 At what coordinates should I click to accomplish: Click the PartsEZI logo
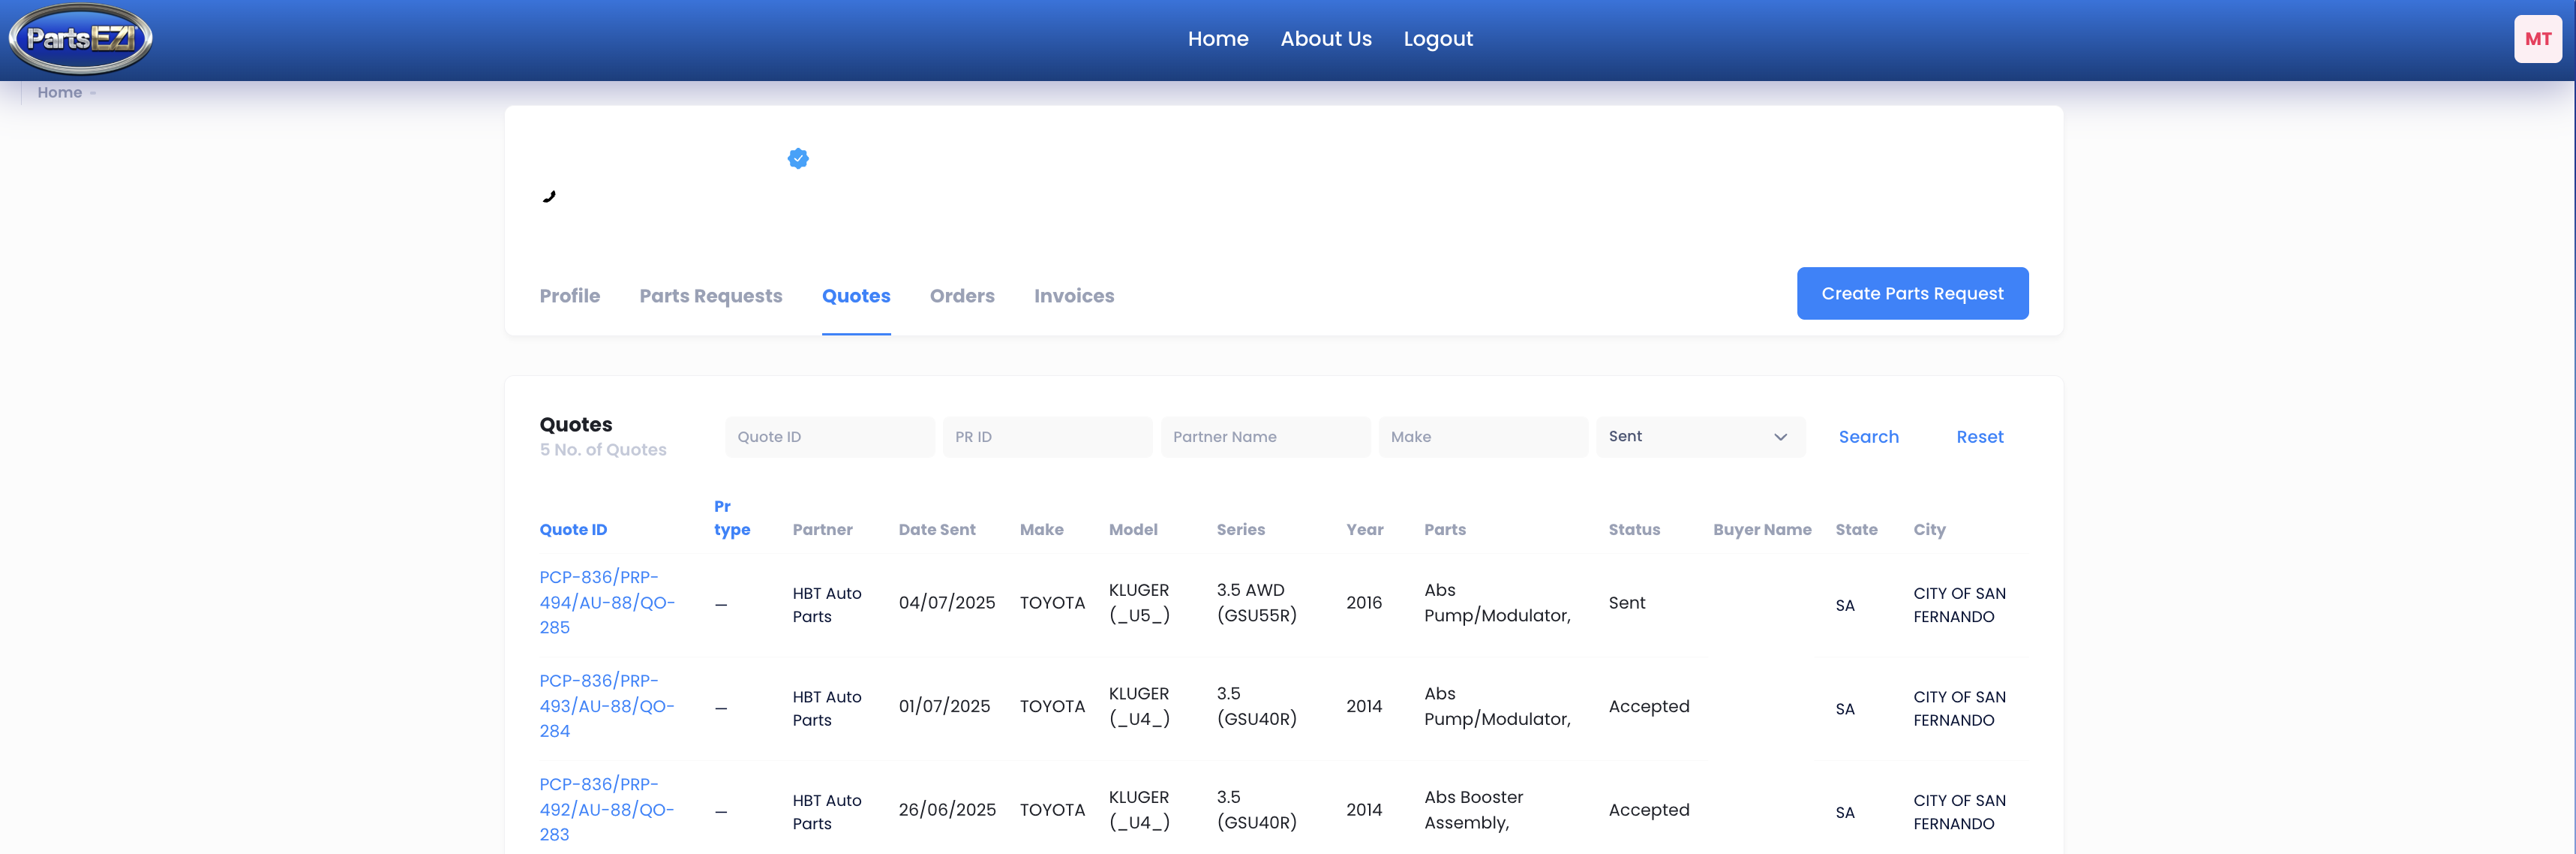pos(80,39)
